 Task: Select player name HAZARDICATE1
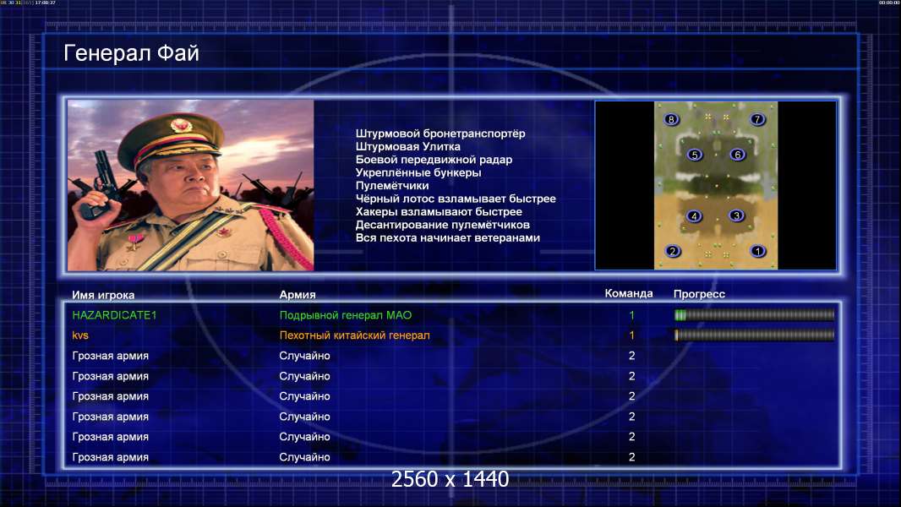tap(114, 314)
